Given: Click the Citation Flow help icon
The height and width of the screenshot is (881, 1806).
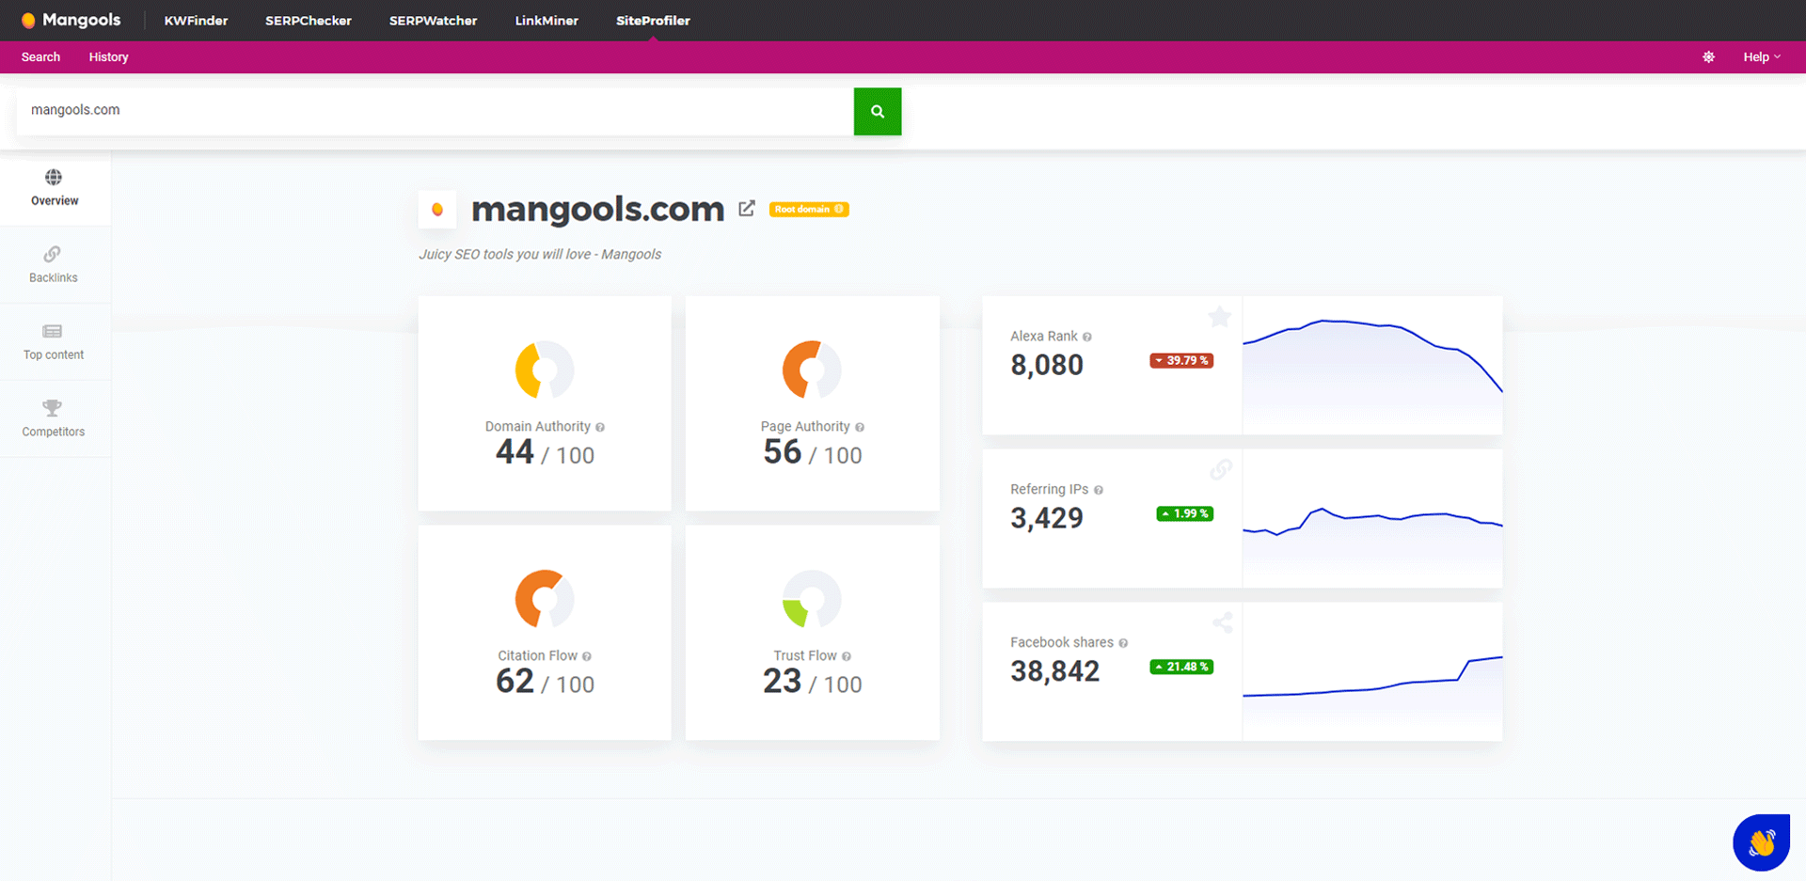Looking at the screenshot, I should click(587, 656).
